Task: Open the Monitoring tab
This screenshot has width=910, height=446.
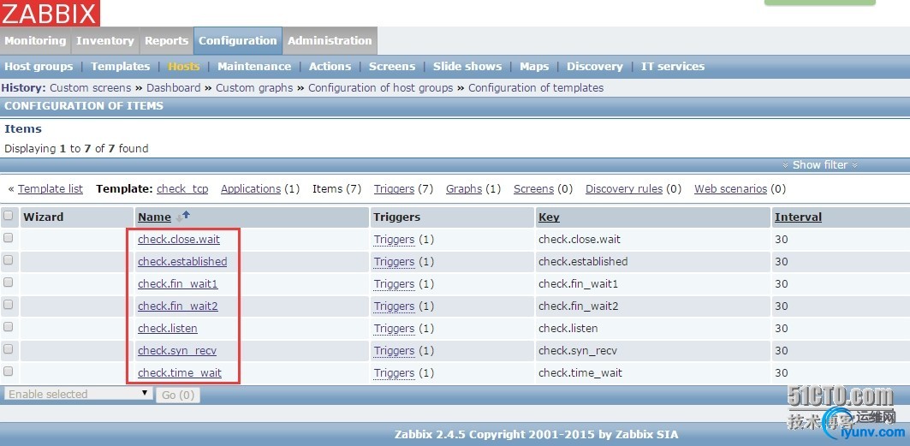Action: 35,40
